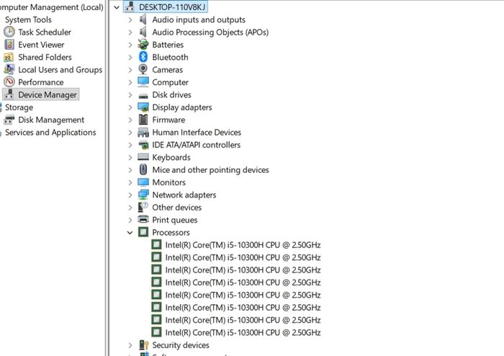Click the Audio Processing Objects speaker icon
This screenshot has width=504, height=356.
[x=143, y=32]
